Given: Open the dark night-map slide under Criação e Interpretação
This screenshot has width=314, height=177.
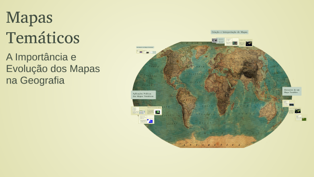Looking at the screenshot, I should tap(246, 42).
